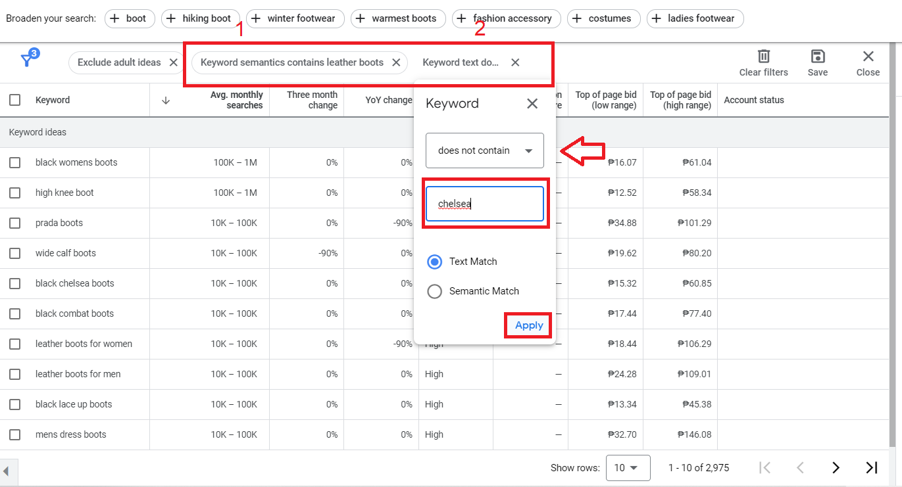
Task: Click the Save disk icon
Action: [x=818, y=56]
